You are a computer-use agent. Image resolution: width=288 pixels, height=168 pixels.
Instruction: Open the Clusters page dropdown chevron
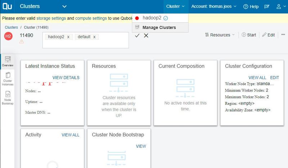(x=64, y=6)
